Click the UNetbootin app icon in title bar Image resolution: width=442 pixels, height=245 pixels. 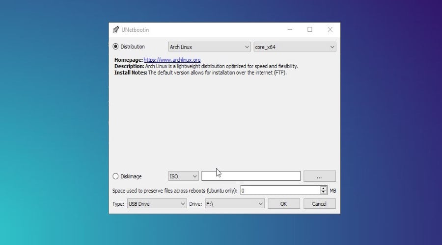[x=115, y=29]
